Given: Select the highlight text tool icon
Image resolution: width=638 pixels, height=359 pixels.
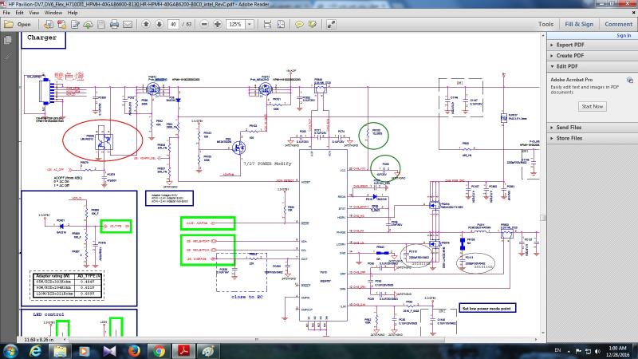Looking at the screenshot, I should (x=312, y=25).
